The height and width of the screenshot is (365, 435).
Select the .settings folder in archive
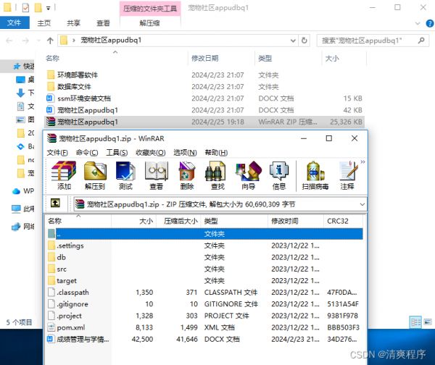pyautogui.click(x=205, y=246)
